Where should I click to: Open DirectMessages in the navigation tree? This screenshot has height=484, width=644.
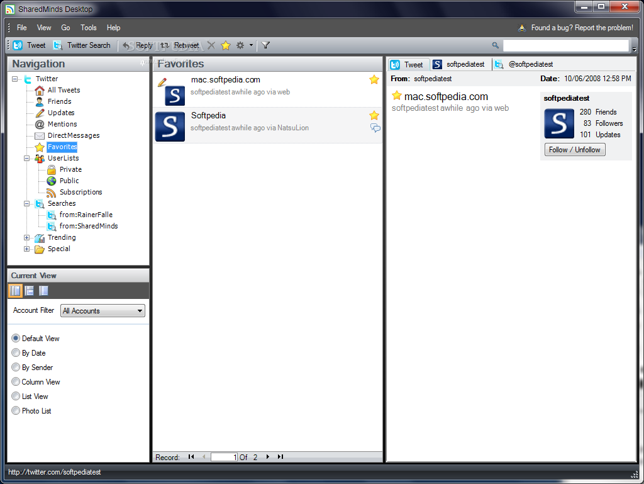pyautogui.click(x=74, y=135)
